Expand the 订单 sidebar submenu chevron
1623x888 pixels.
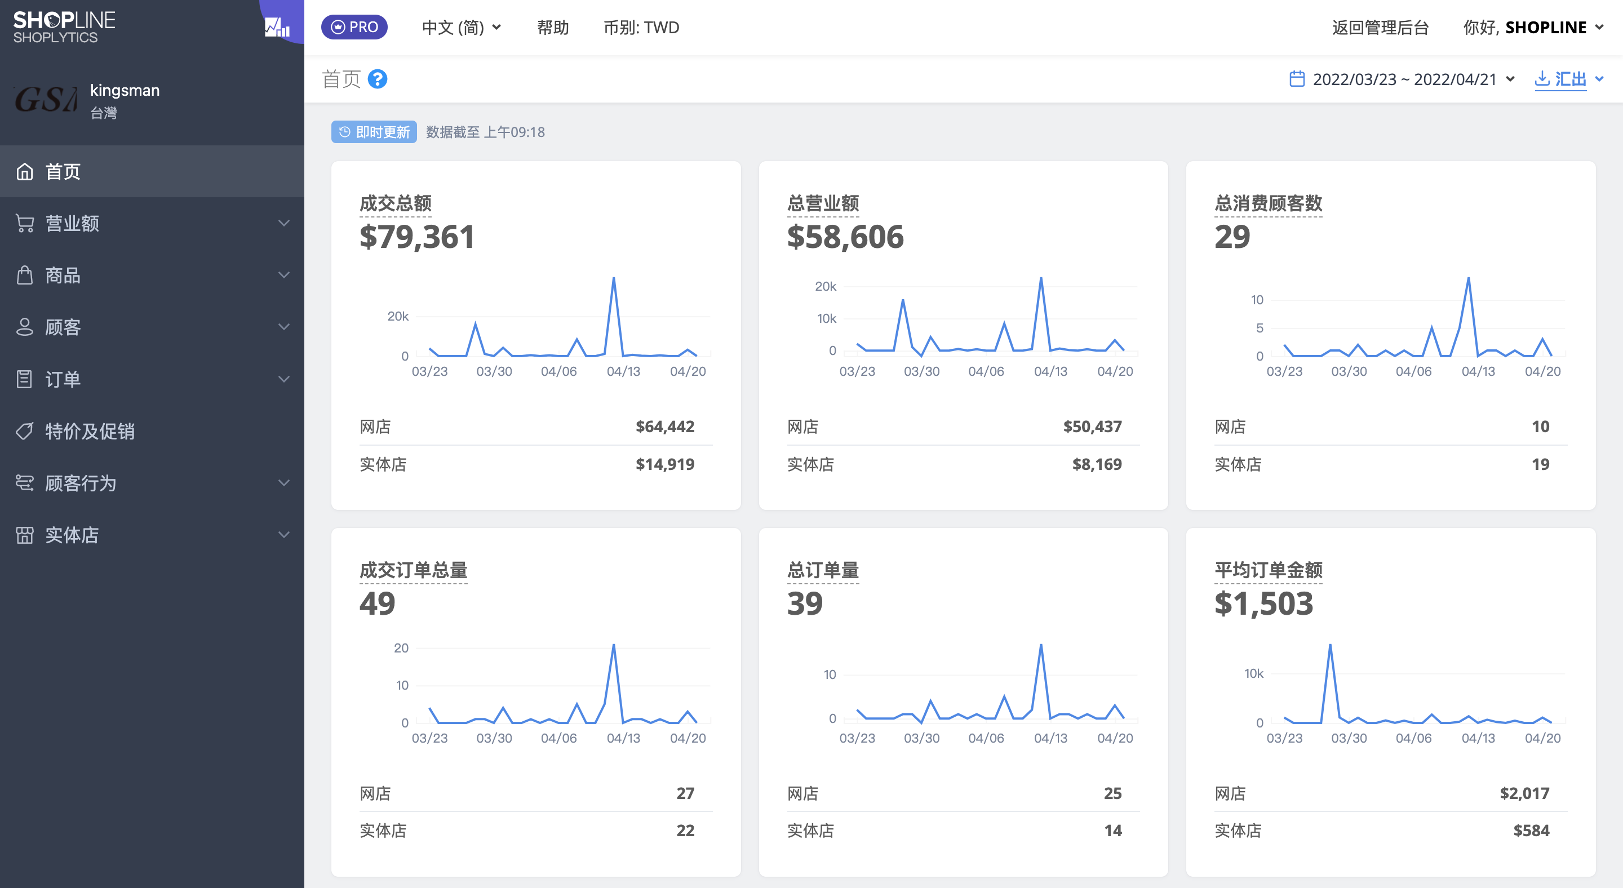point(284,379)
